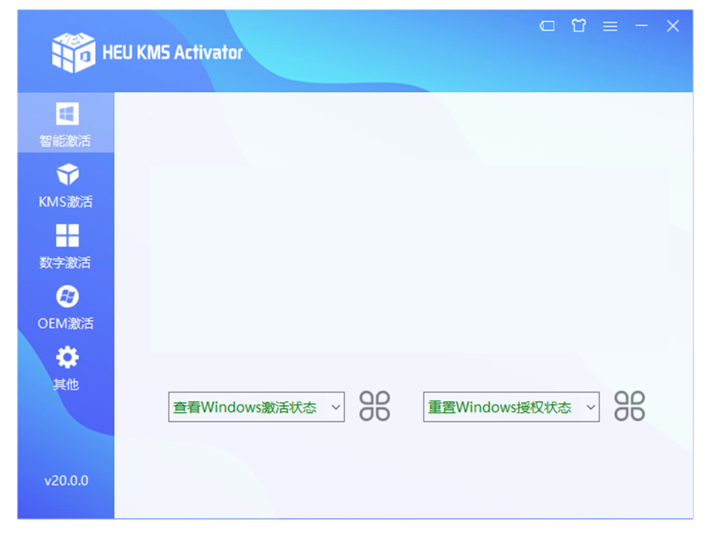Click the Windows logo icon for 智能激活
706x534 pixels.
(67, 115)
